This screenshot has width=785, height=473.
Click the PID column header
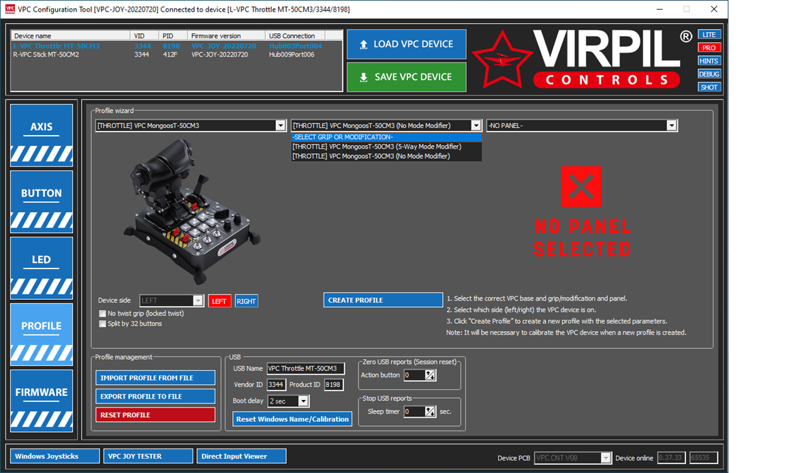pyautogui.click(x=172, y=35)
